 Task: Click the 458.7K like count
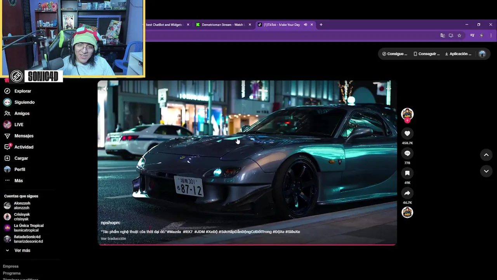pyautogui.click(x=407, y=143)
